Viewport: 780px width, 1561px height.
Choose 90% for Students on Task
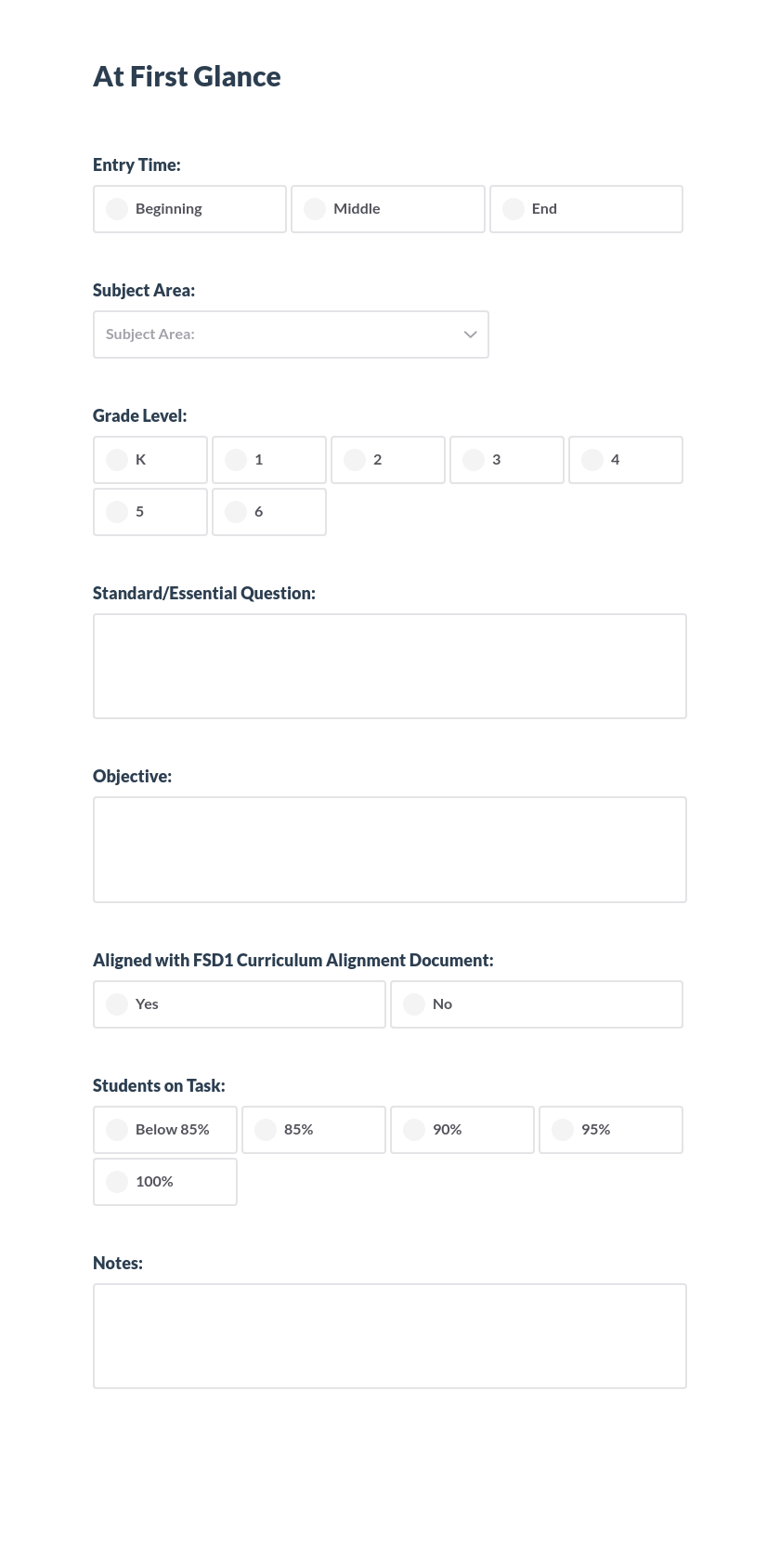tap(461, 1129)
